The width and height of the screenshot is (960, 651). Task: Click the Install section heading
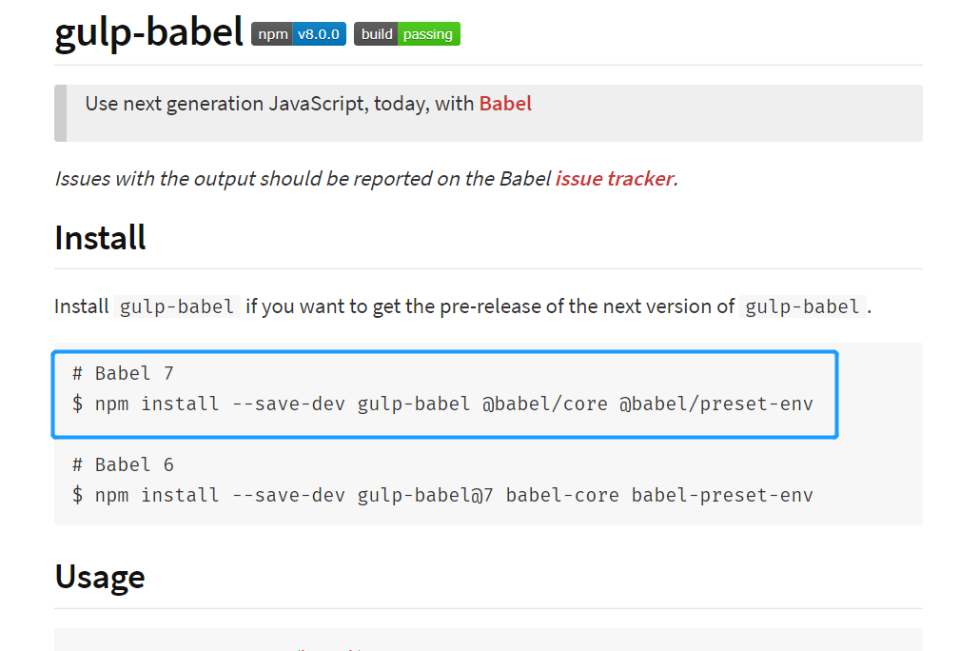(100, 237)
